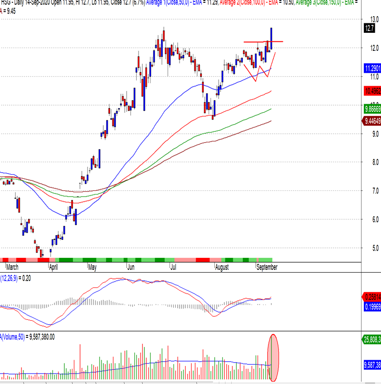The image size is (381, 384).
Task: Click the blue 9,587 volume average tag
Action: tap(371, 365)
